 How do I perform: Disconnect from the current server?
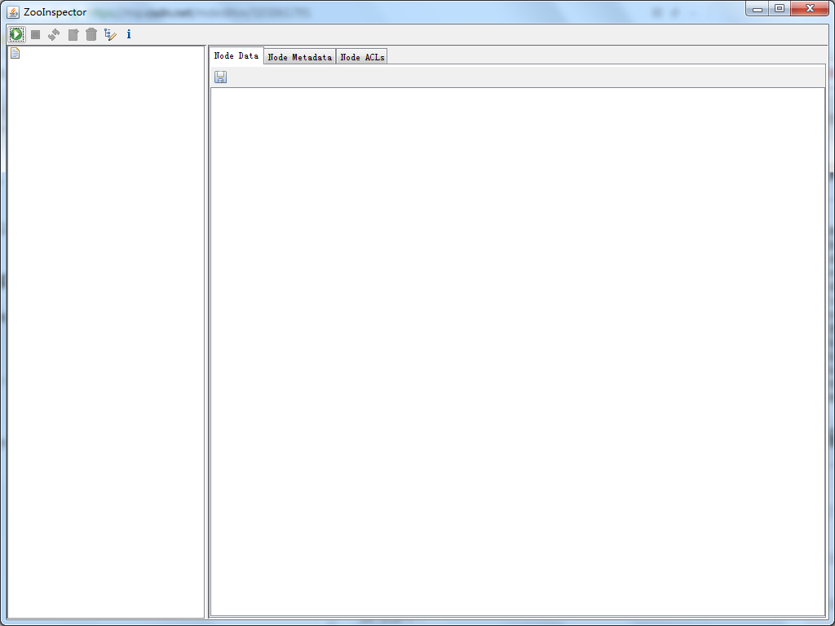35,34
